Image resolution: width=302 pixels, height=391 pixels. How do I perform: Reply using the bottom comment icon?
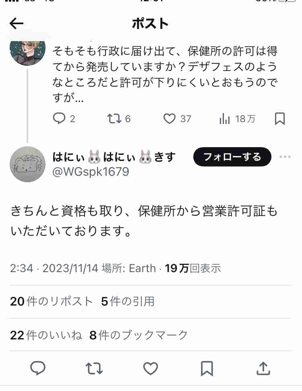point(37,368)
